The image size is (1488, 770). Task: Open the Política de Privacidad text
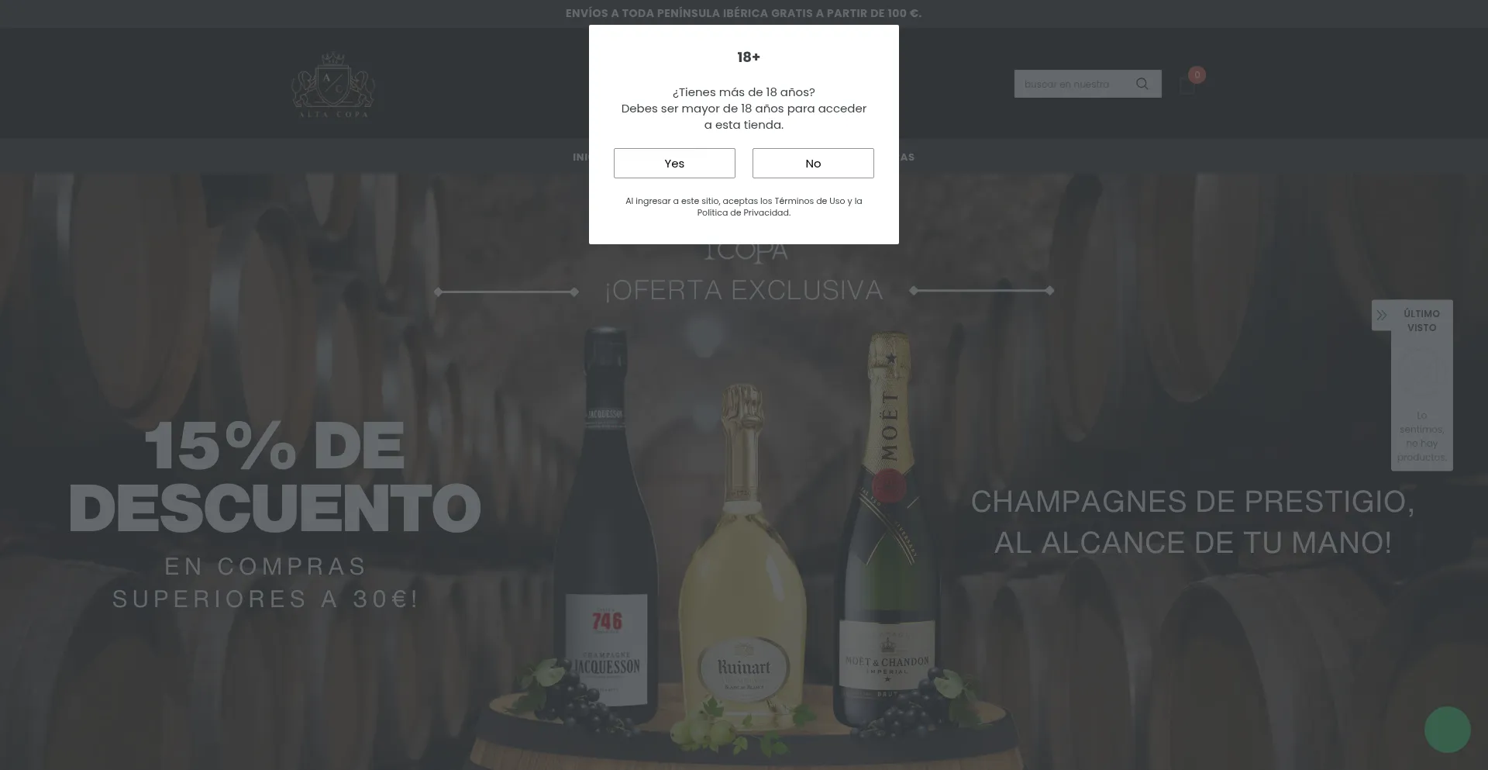pyautogui.click(x=744, y=212)
